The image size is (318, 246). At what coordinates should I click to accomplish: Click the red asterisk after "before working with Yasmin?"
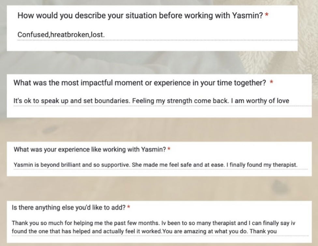267,14
